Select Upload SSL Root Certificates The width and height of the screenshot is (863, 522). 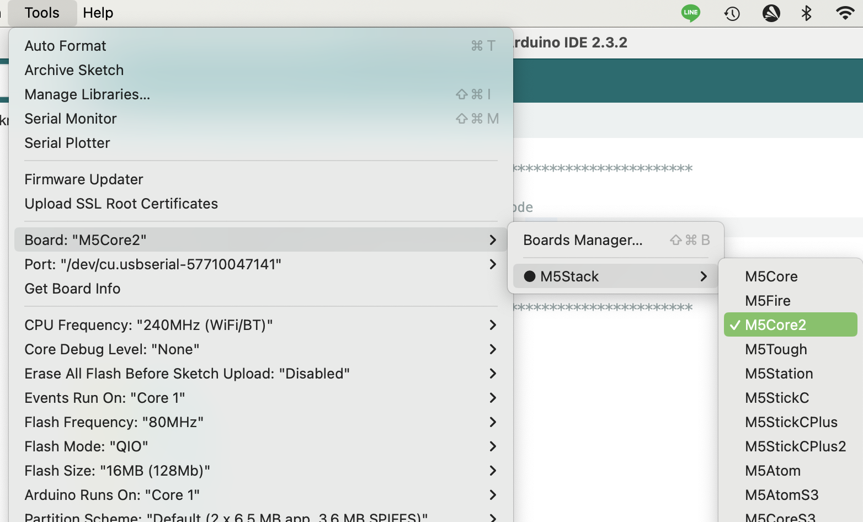[261, 204]
